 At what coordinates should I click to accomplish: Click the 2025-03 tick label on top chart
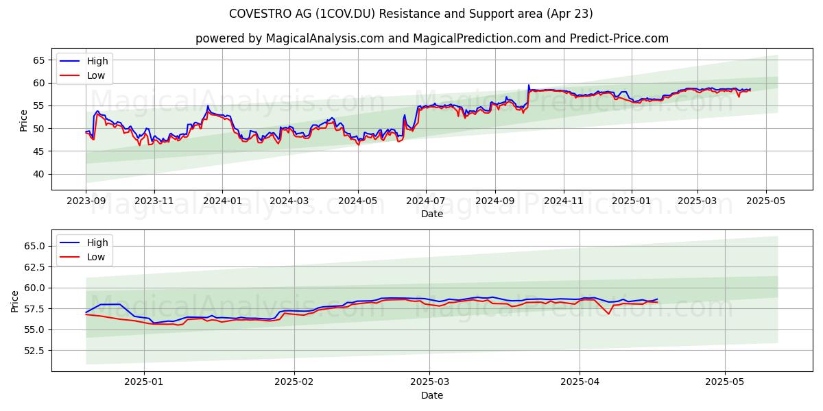[x=697, y=202]
